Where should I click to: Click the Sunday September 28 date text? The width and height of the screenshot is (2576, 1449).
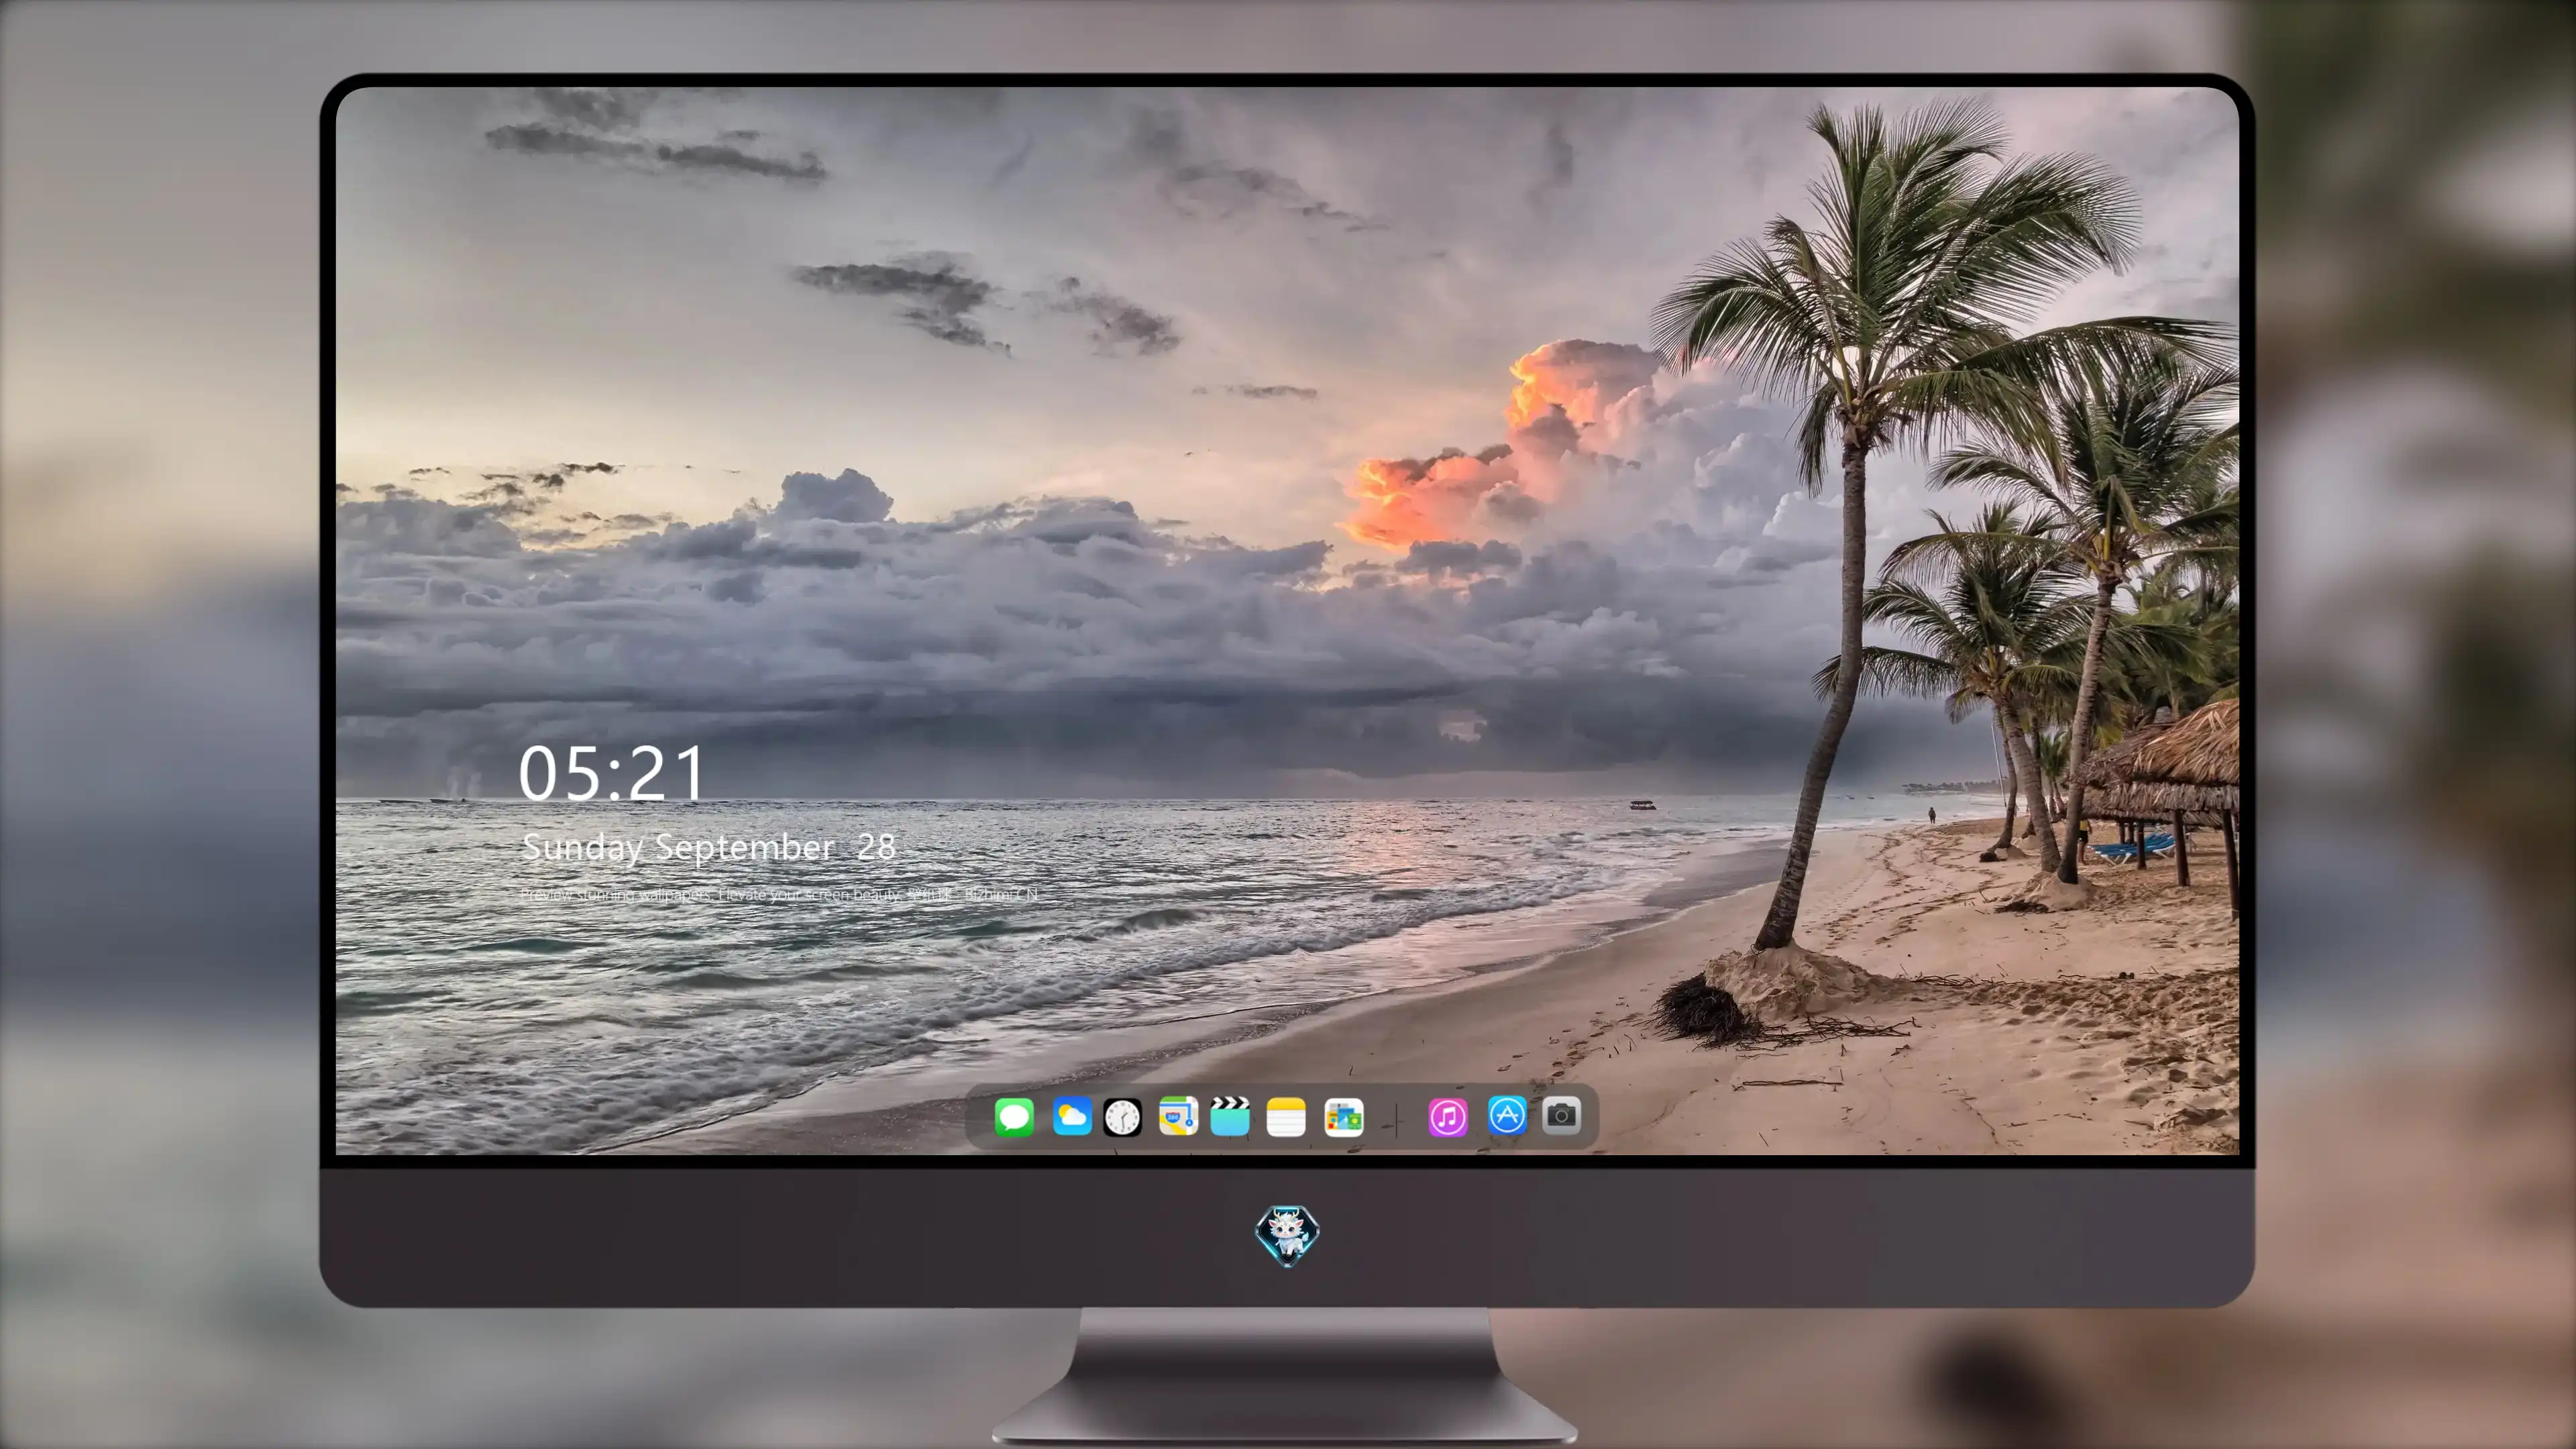(709, 848)
